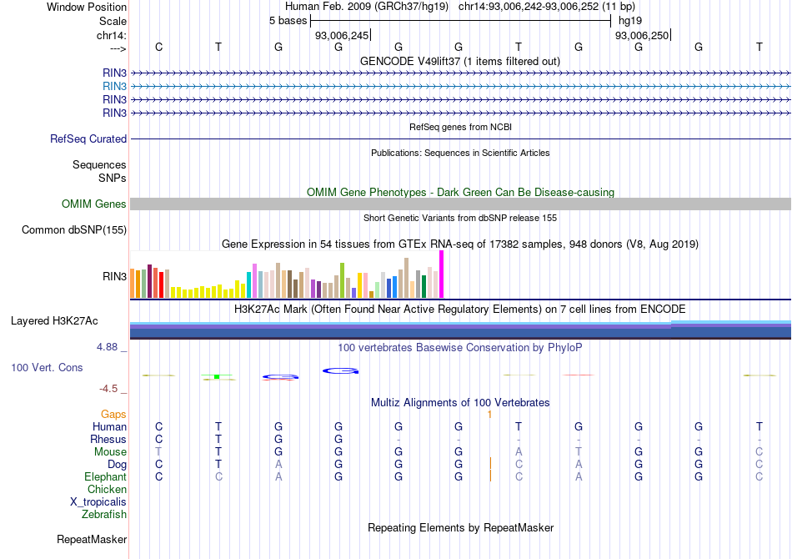Screen dimensions: 792x559
Task: Click the RIN3 label beside GTEx bar chart
Action: point(114,276)
